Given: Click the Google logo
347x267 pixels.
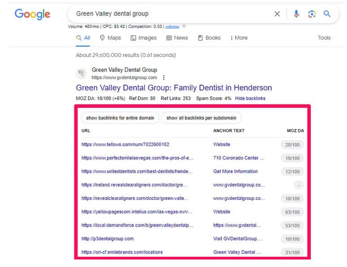Looking at the screenshot, I should point(32,14).
